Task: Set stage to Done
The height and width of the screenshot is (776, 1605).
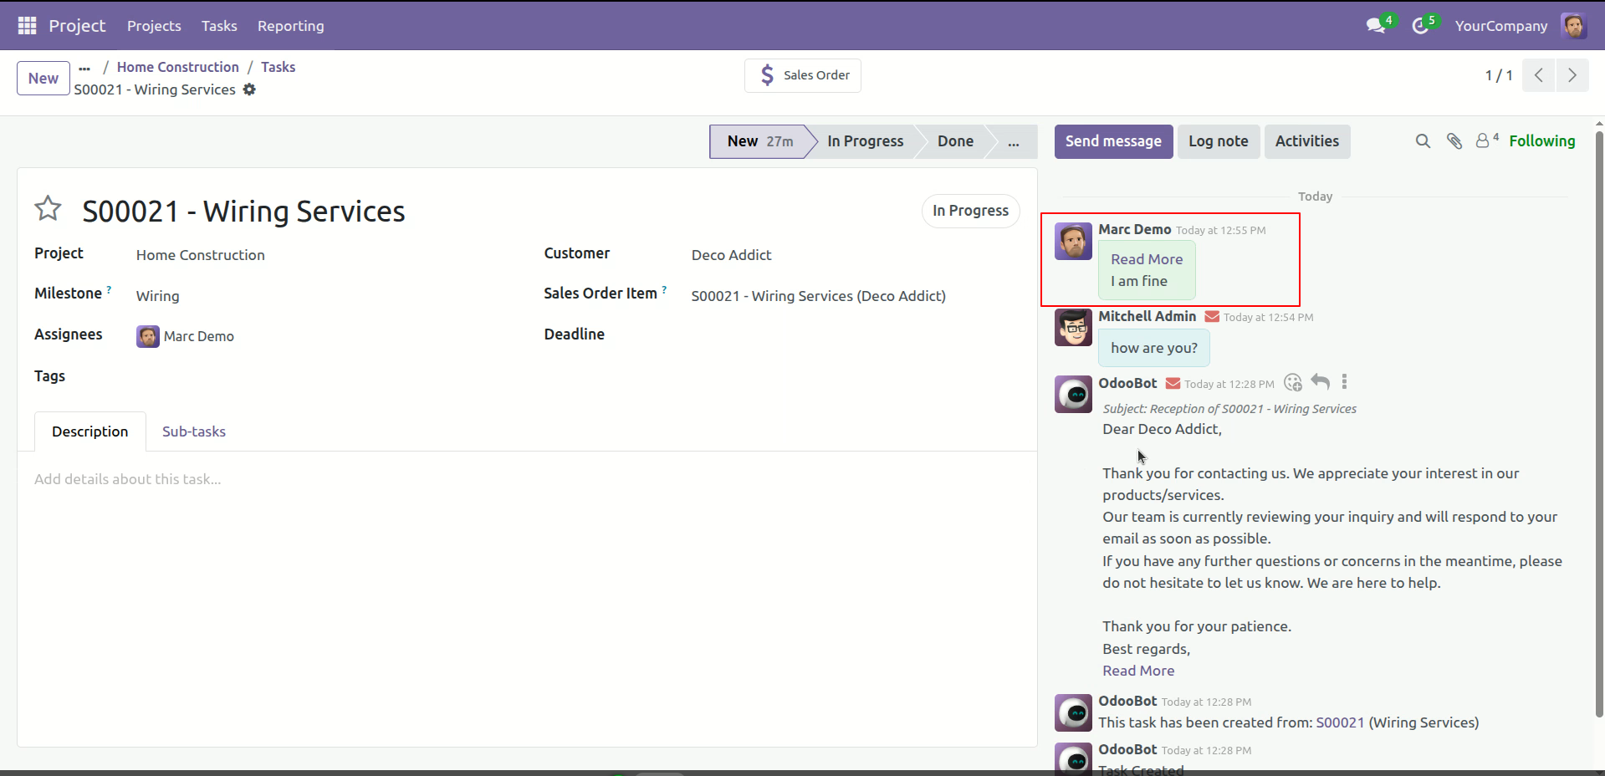Action: (x=955, y=141)
